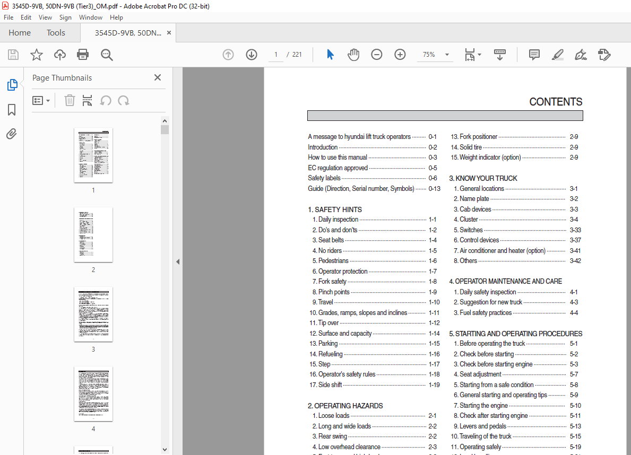
Task: Select the arrow Selection tool
Action: tap(331, 55)
